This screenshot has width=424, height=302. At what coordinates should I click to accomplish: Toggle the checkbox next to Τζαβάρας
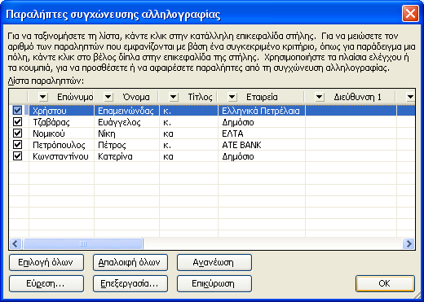click(x=18, y=122)
